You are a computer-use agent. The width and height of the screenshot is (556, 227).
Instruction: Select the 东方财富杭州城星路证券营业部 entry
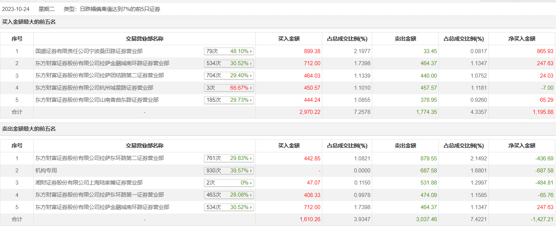coord(94,88)
